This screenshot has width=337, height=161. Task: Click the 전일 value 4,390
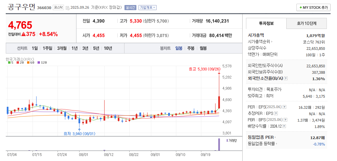(x=99, y=21)
